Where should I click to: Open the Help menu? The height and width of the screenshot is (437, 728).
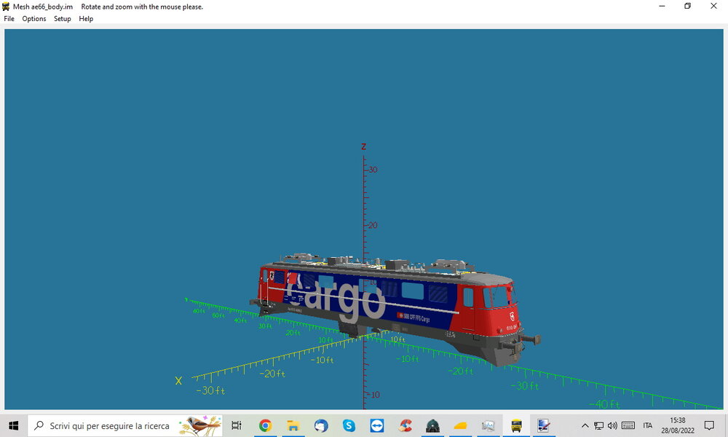[x=86, y=19]
